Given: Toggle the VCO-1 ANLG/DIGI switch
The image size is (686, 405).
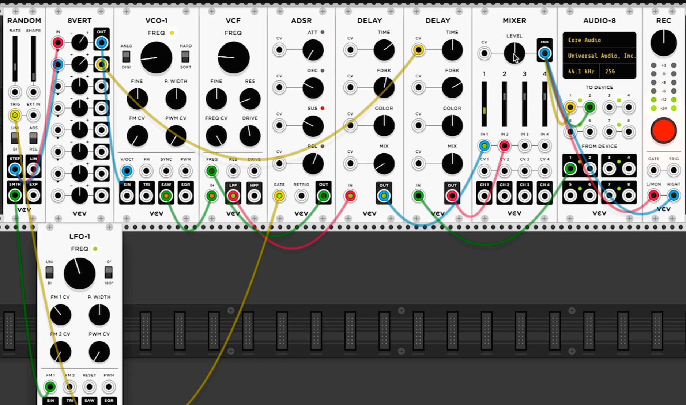Looking at the screenshot, I should pyautogui.click(x=126, y=57).
